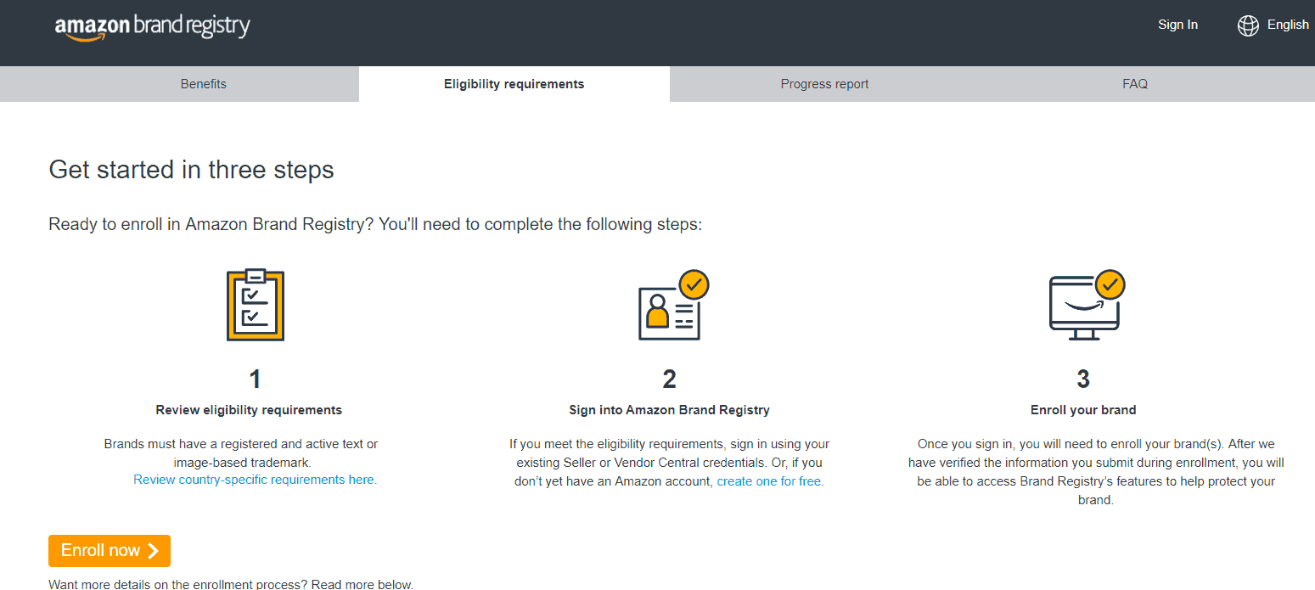Click the Once you sign in paragraph
Screen dimensions: 1315x590
point(1096,472)
